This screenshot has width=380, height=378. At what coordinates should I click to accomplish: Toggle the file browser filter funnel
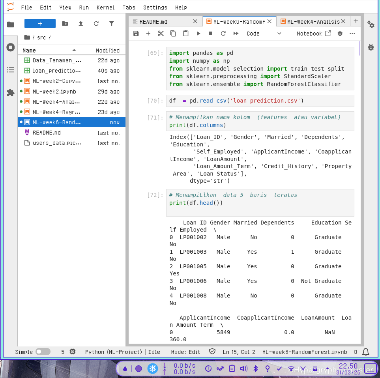coord(112,24)
